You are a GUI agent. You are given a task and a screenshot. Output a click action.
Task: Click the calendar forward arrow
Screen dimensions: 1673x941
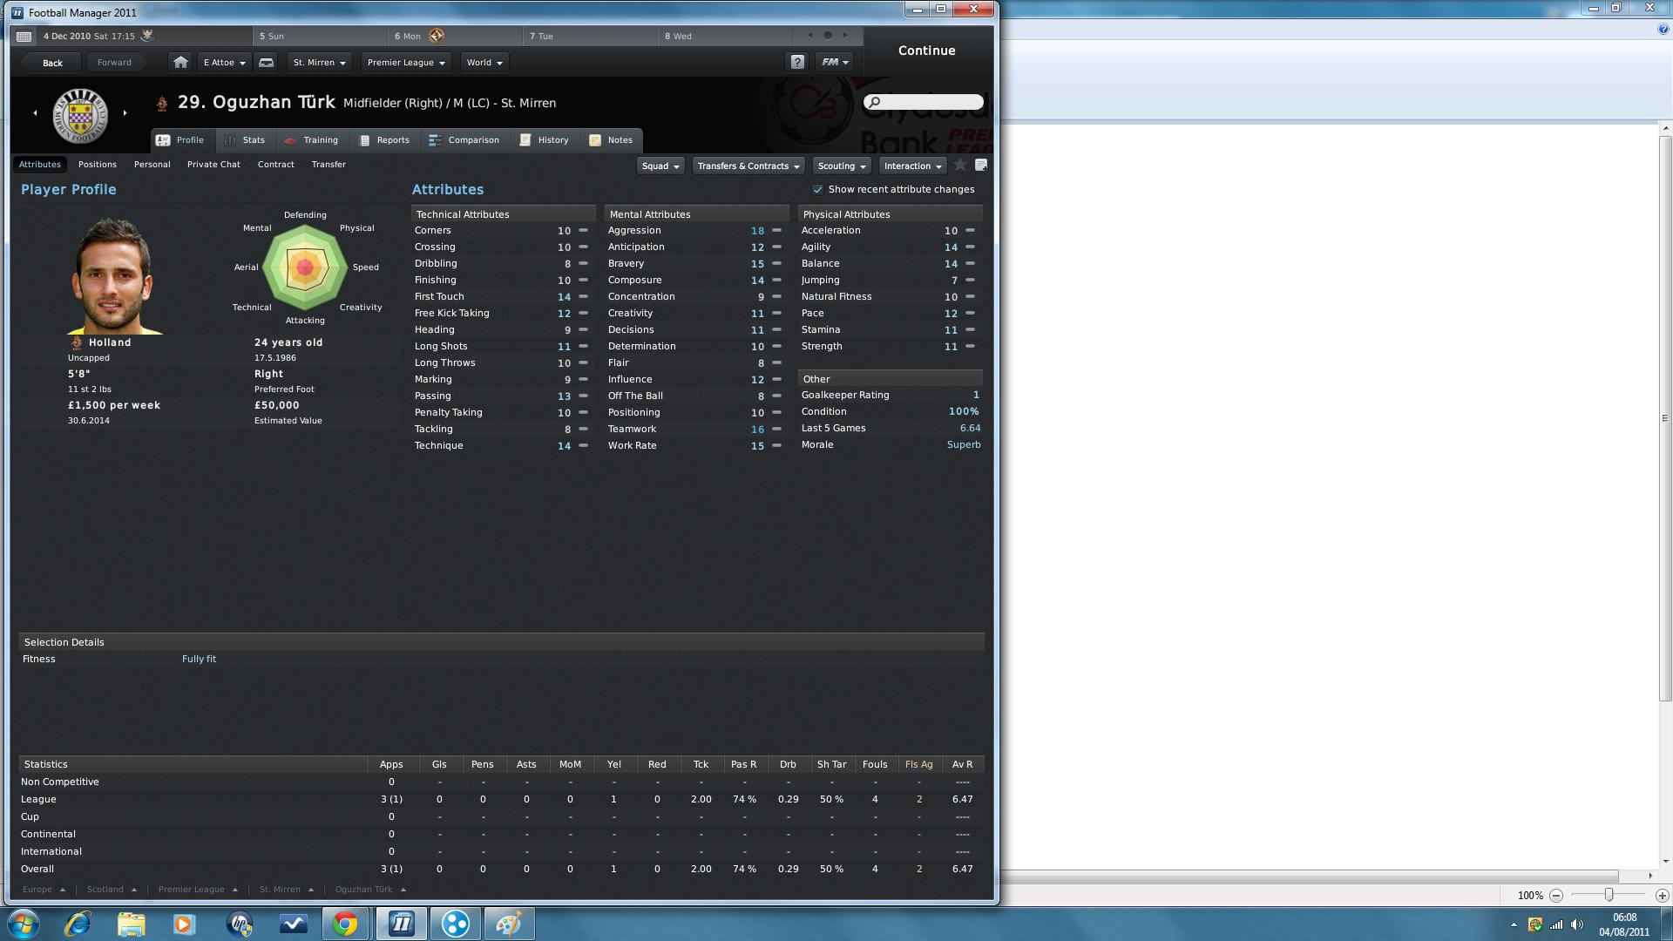coord(845,36)
